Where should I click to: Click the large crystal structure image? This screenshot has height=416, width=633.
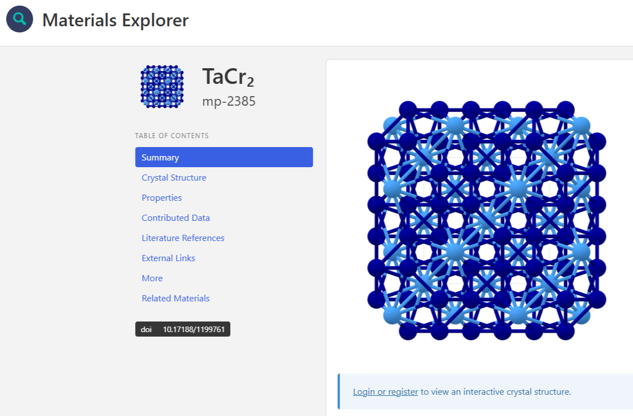[x=487, y=220]
